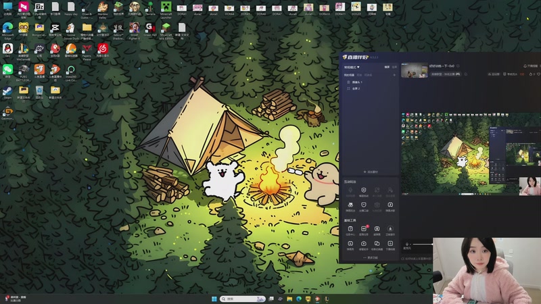
Task: Click the desktop preview canvas in the streaming app
Action: pyautogui.click(x=471, y=154)
